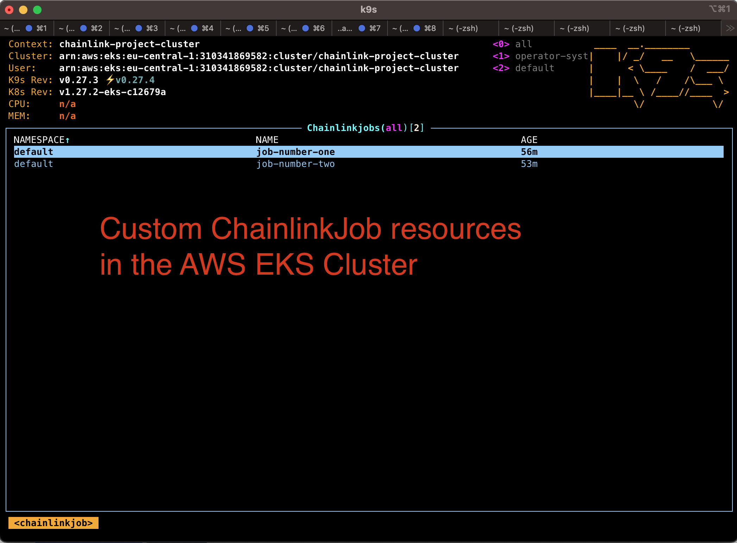Click the blue activity dot on tab ⌘3
This screenshot has width=737, height=543.
pos(139,28)
